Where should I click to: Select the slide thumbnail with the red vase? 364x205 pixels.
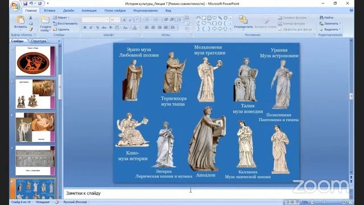(35, 61)
